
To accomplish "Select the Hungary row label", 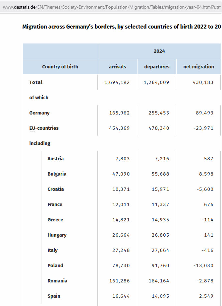I will [x=57, y=235].
